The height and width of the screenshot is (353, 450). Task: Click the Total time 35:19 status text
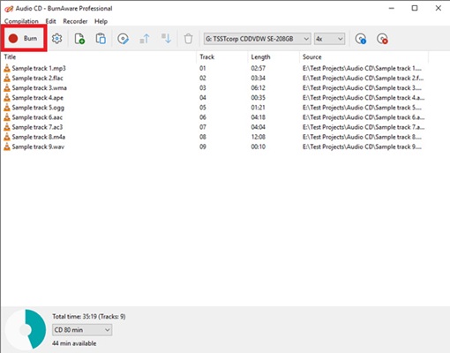pos(89,317)
